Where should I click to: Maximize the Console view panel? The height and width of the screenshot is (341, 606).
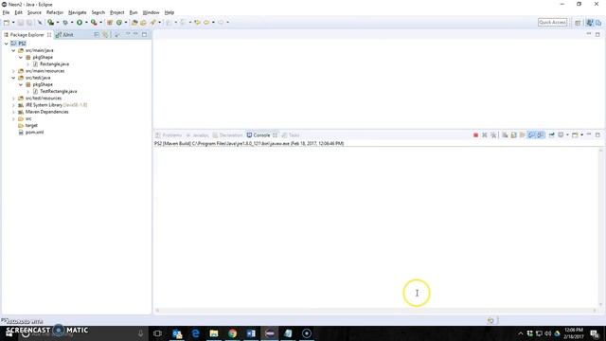tap(597, 135)
